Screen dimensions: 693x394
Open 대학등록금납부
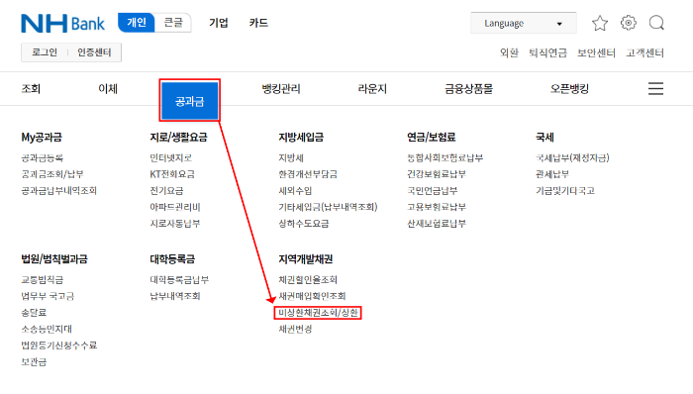click(x=179, y=279)
